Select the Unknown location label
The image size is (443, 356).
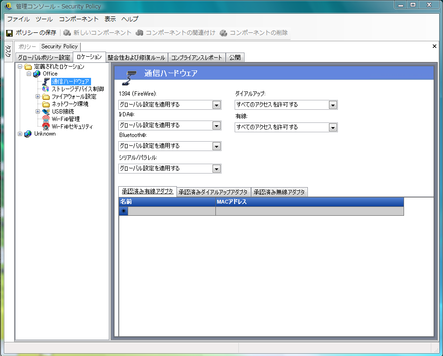click(45, 134)
